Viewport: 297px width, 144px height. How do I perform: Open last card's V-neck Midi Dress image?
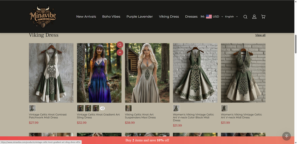[x=243, y=73]
